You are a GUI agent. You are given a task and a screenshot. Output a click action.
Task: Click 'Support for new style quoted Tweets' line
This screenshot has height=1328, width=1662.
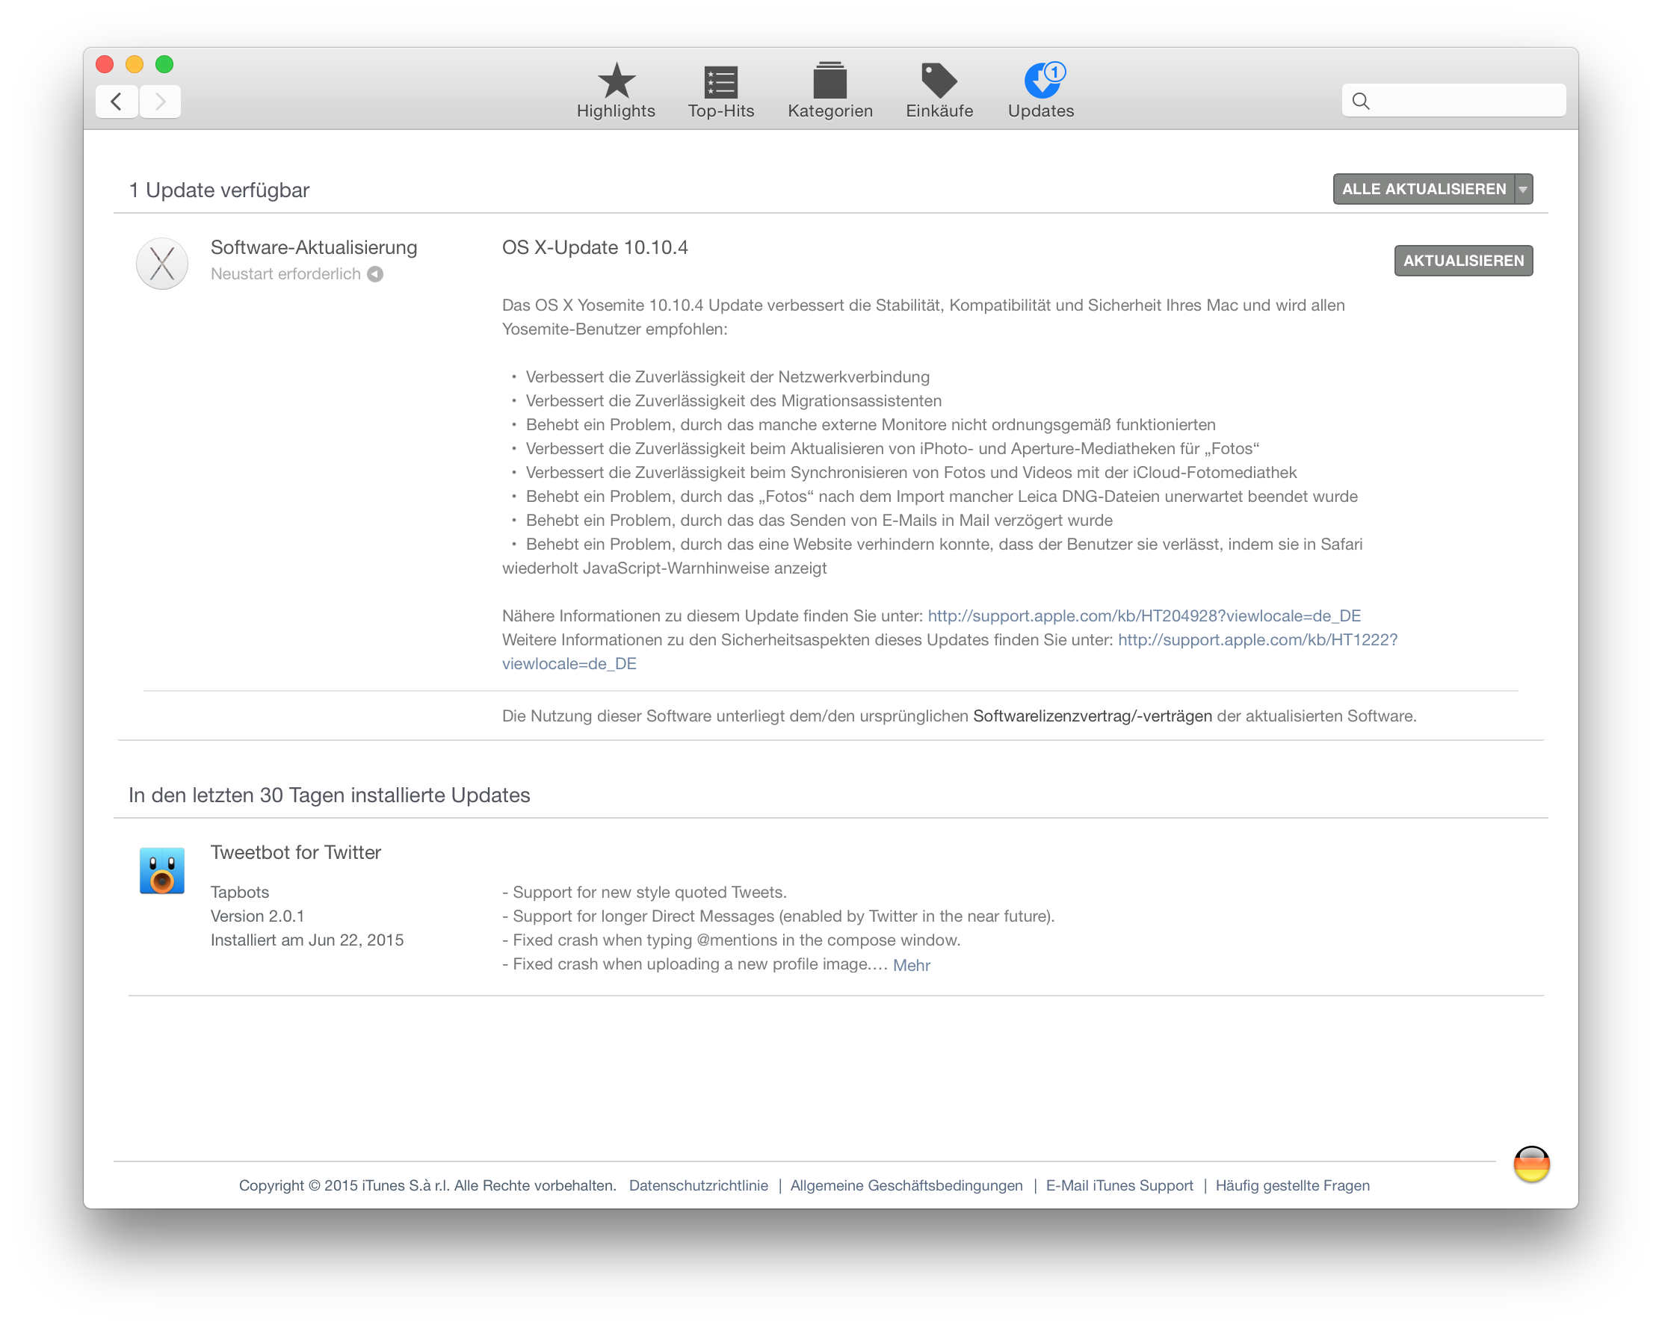click(x=644, y=892)
